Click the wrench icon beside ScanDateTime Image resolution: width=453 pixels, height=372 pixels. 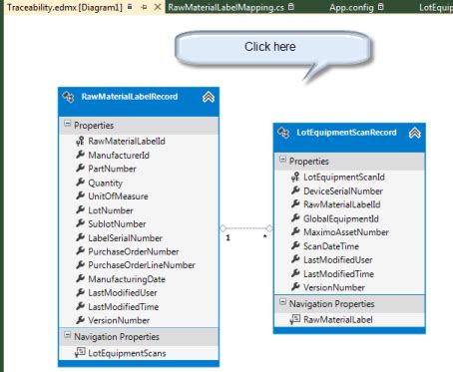(295, 245)
